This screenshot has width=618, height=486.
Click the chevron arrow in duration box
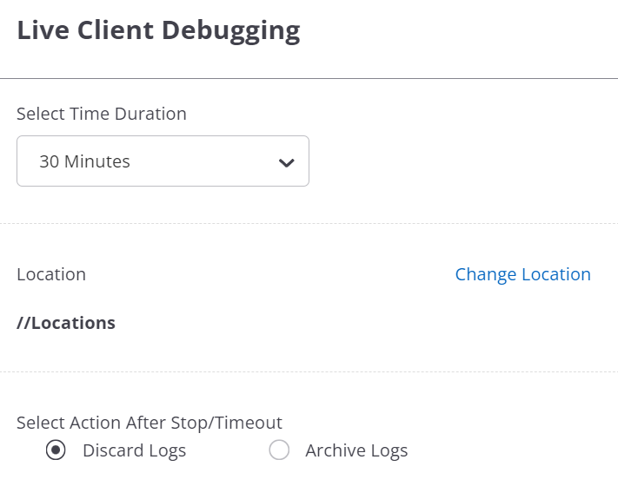pyautogui.click(x=286, y=162)
